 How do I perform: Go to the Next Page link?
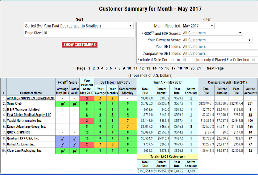(215, 68)
